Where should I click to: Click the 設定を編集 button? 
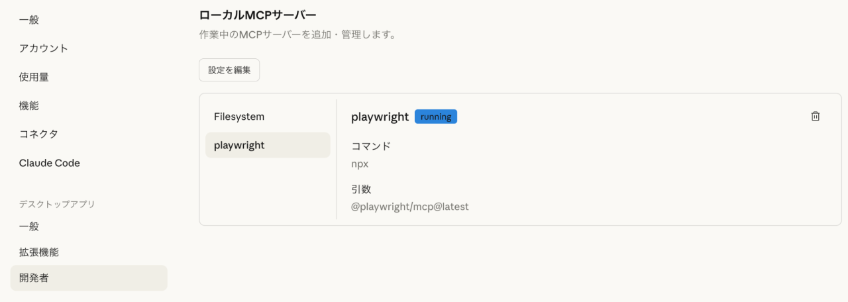[x=229, y=70]
